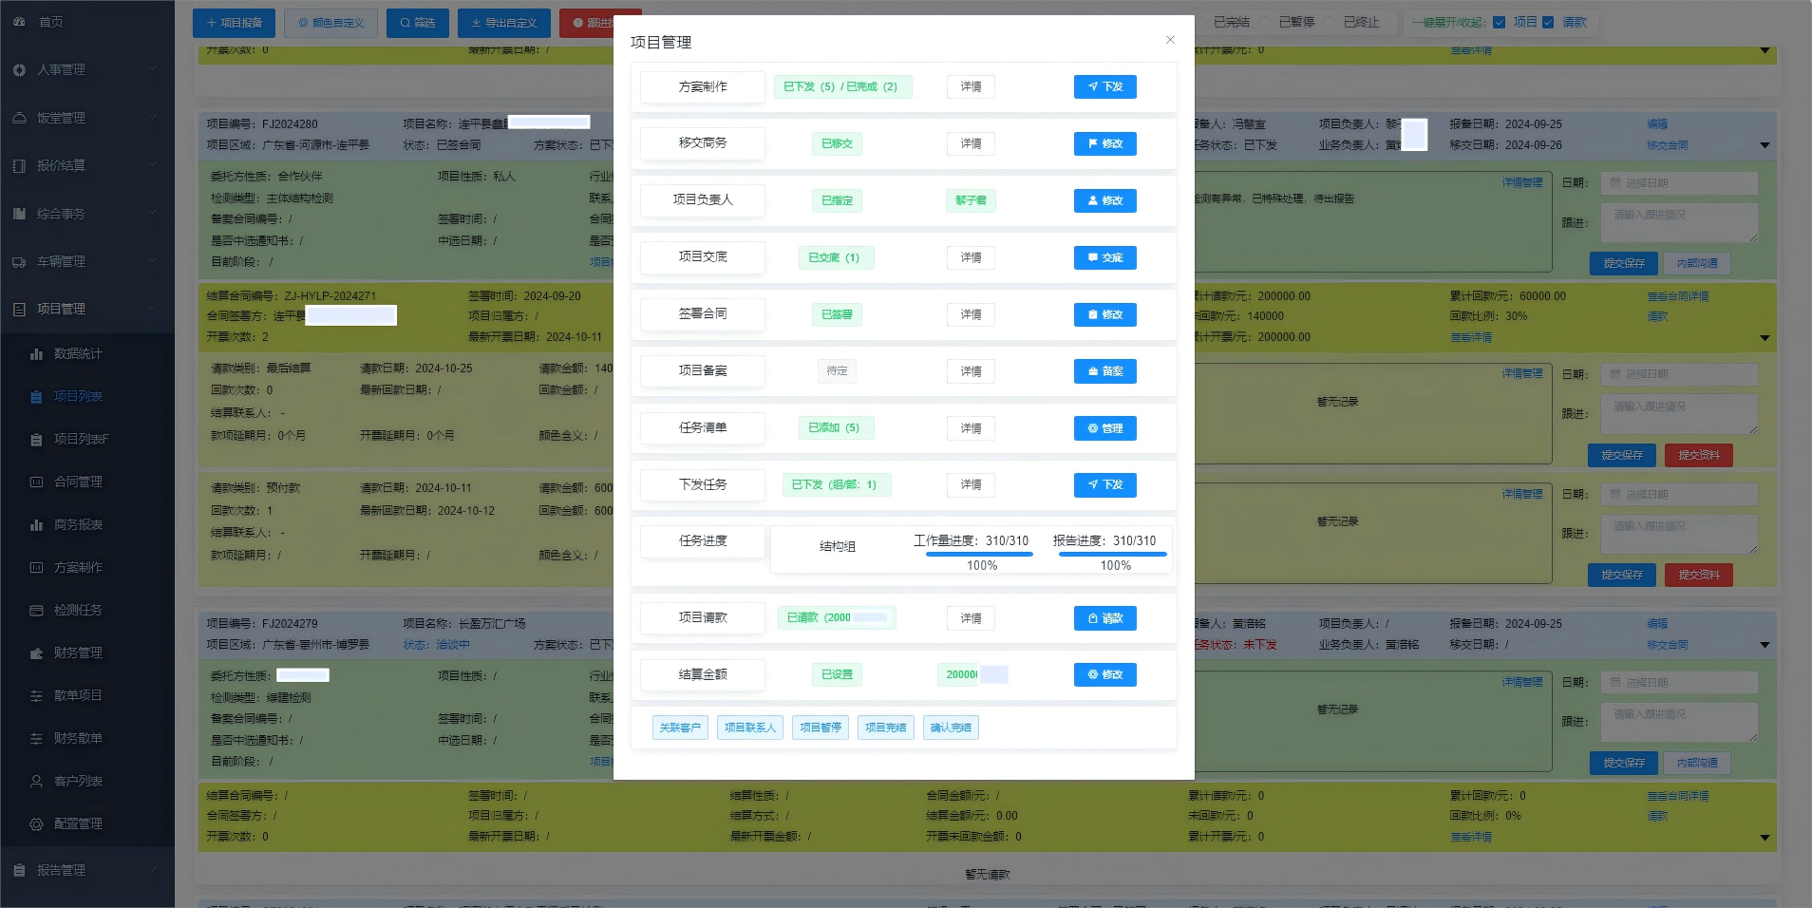
Task: Click the blue 备案 button for 项目备案
Action: 1104,371
